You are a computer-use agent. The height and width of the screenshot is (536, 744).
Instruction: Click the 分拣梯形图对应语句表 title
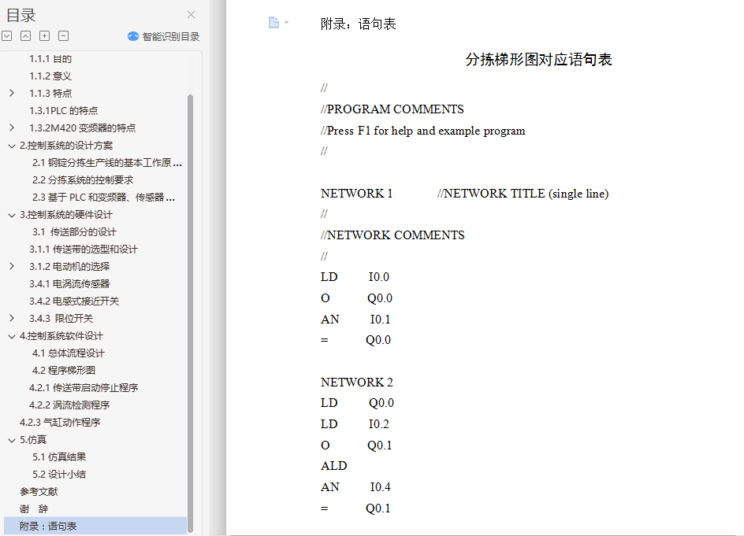538,60
